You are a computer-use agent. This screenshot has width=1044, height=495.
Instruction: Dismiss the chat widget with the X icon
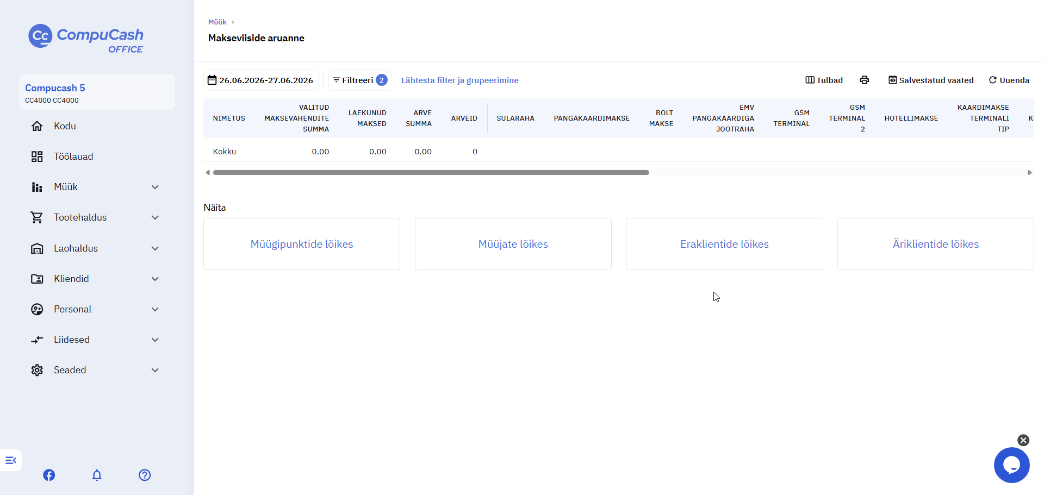coord(1023,440)
